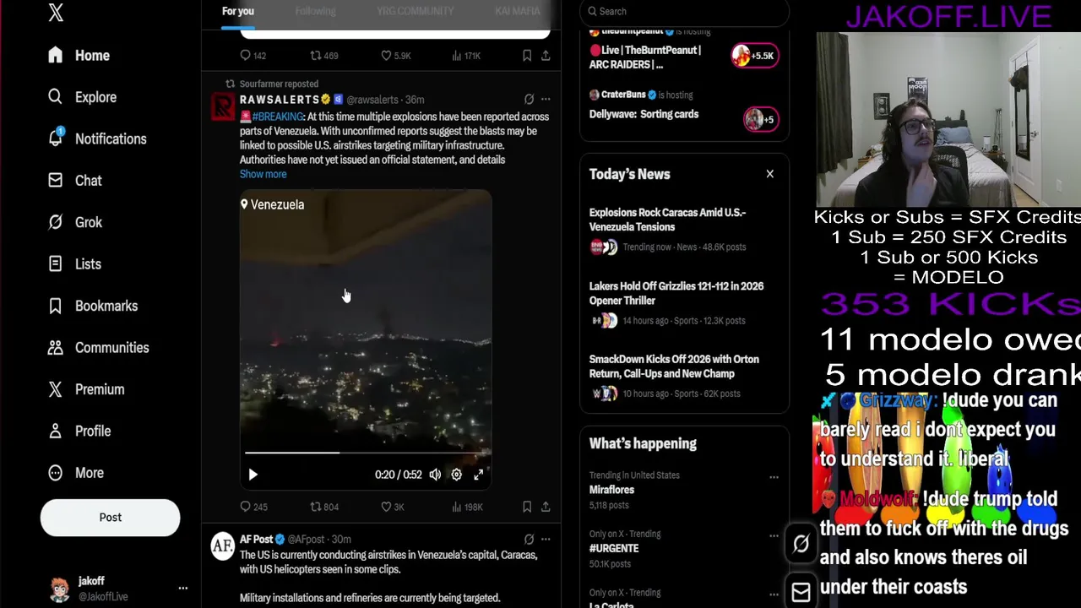1081x608 pixels.
Task: Click the +5.5K viewers badge
Action: click(x=755, y=56)
